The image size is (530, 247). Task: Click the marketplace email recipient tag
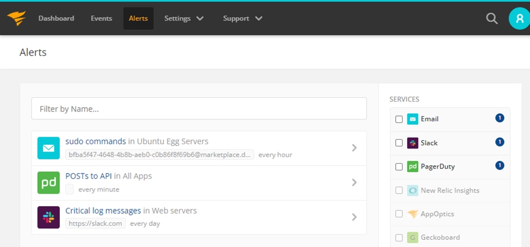(159, 155)
